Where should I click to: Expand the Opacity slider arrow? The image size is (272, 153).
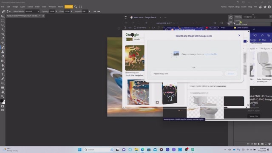(56, 11)
